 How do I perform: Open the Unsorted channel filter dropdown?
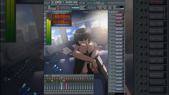click(116, 94)
